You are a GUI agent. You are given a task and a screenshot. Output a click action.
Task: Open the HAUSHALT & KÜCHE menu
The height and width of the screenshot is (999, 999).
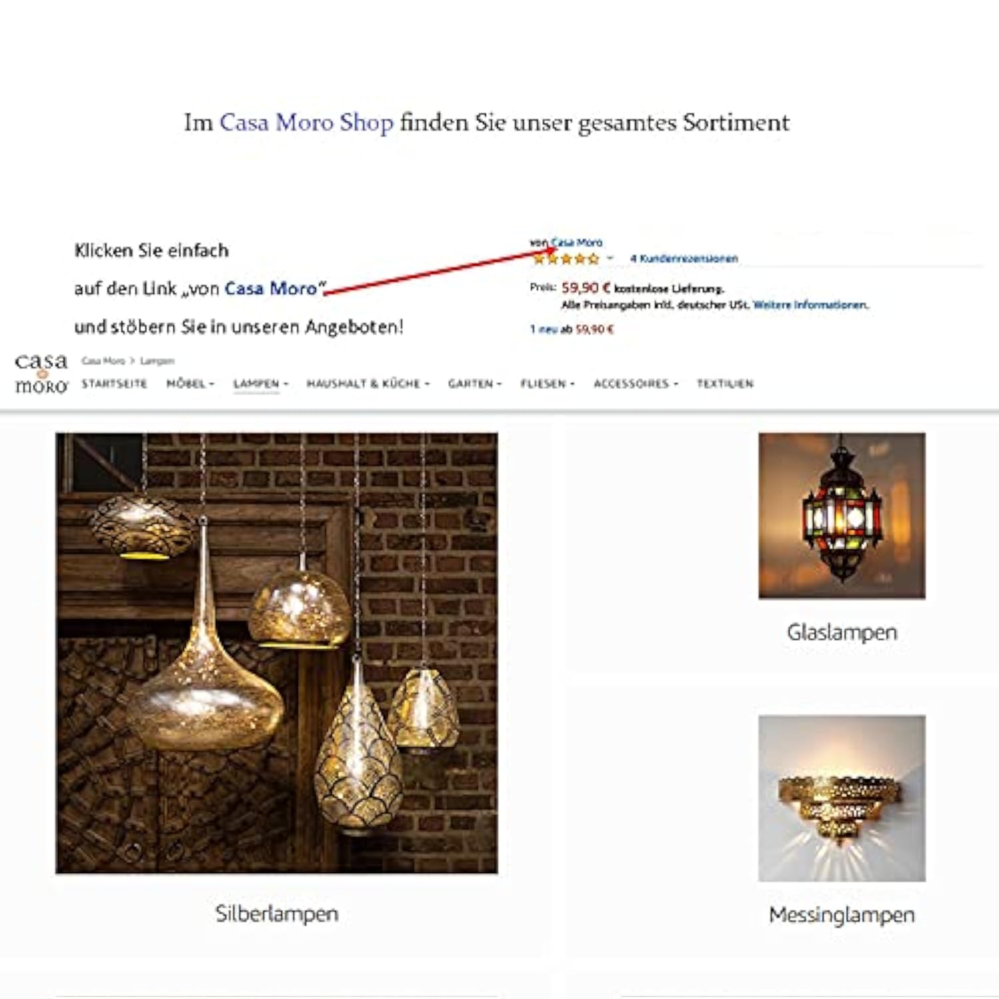pyautogui.click(x=368, y=384)
